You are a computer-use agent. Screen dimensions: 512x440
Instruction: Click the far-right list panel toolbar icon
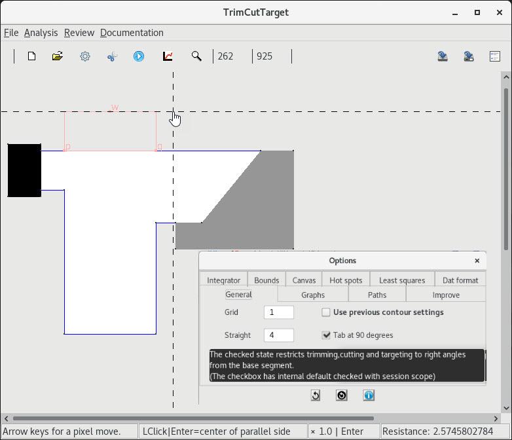coord(495,56)
